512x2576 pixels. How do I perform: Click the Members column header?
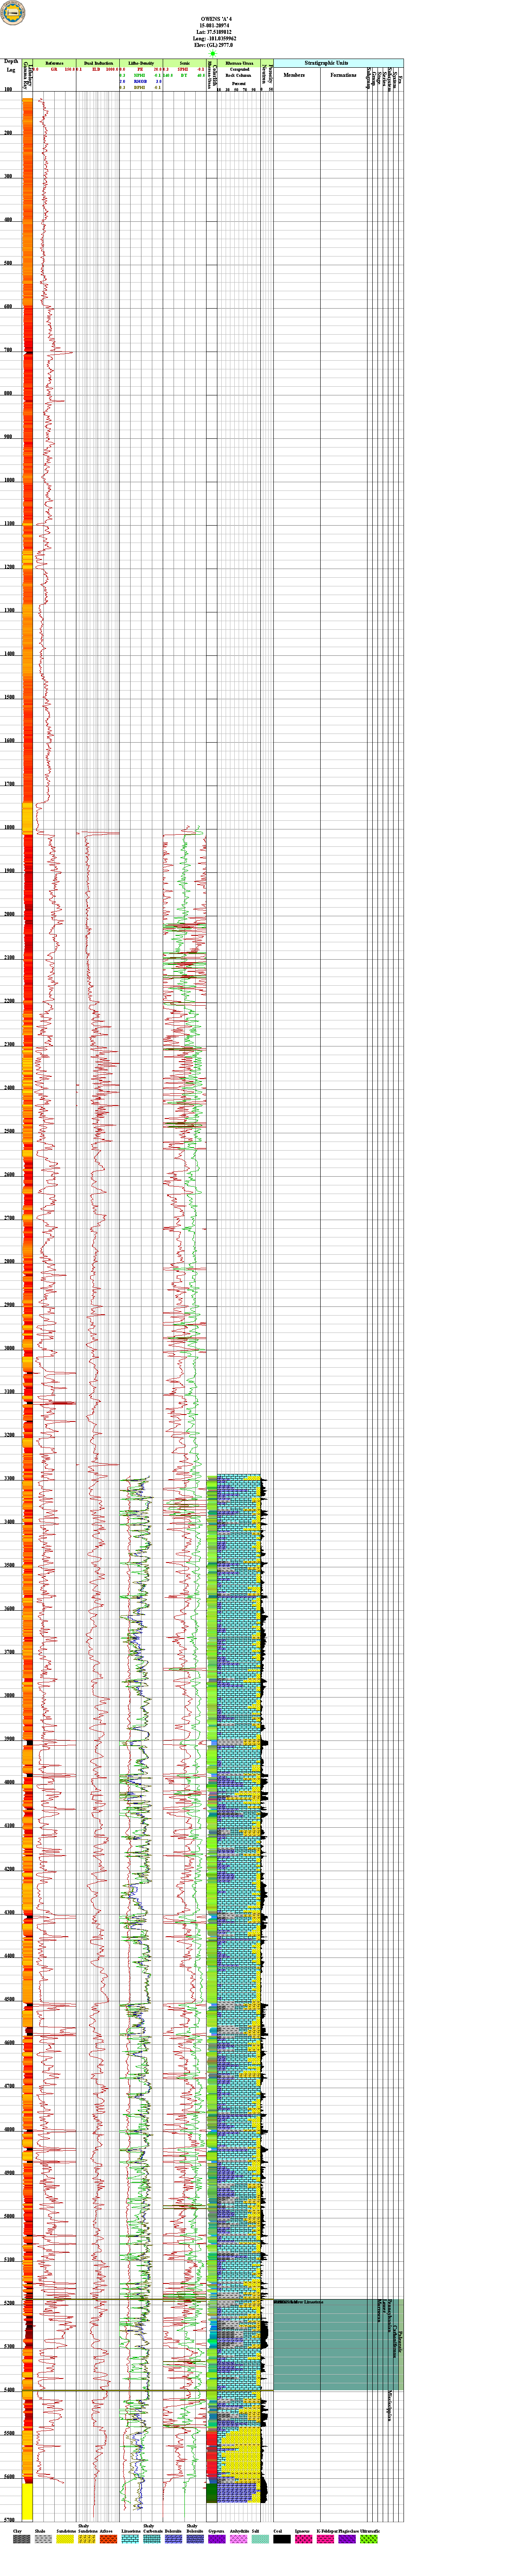click(x=294, y=75)
